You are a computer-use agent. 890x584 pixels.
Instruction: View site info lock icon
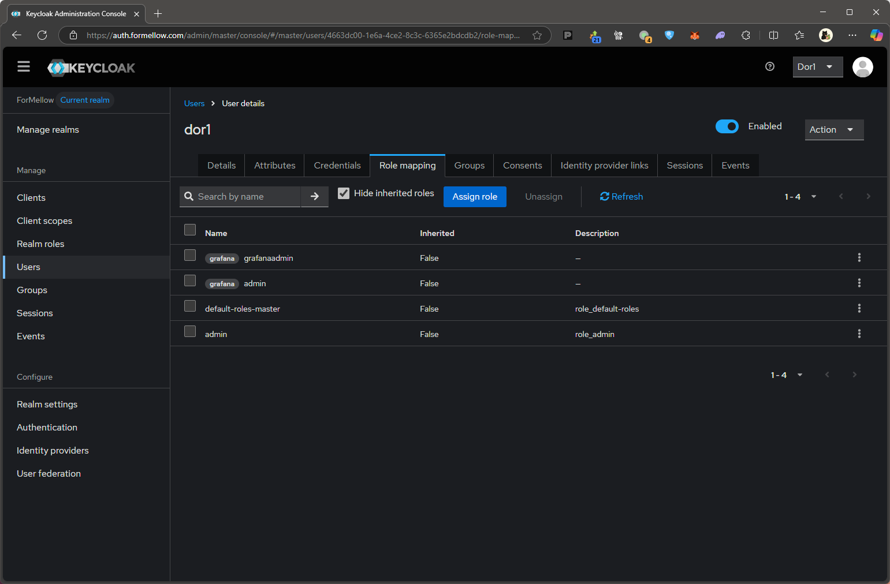coord(73,35)
